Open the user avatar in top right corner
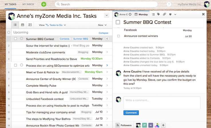The width and height of the screenshot is (211, 128). tap(206, 4)
